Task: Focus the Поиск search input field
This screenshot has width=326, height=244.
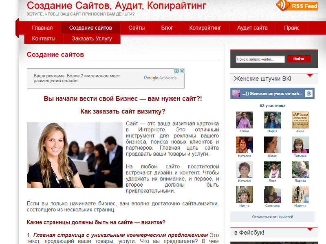Action: (260, 59)
